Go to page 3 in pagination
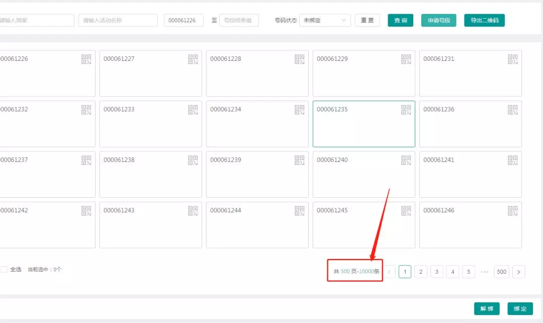The height and width of the screenshot is (323, 543). (437, 272)
